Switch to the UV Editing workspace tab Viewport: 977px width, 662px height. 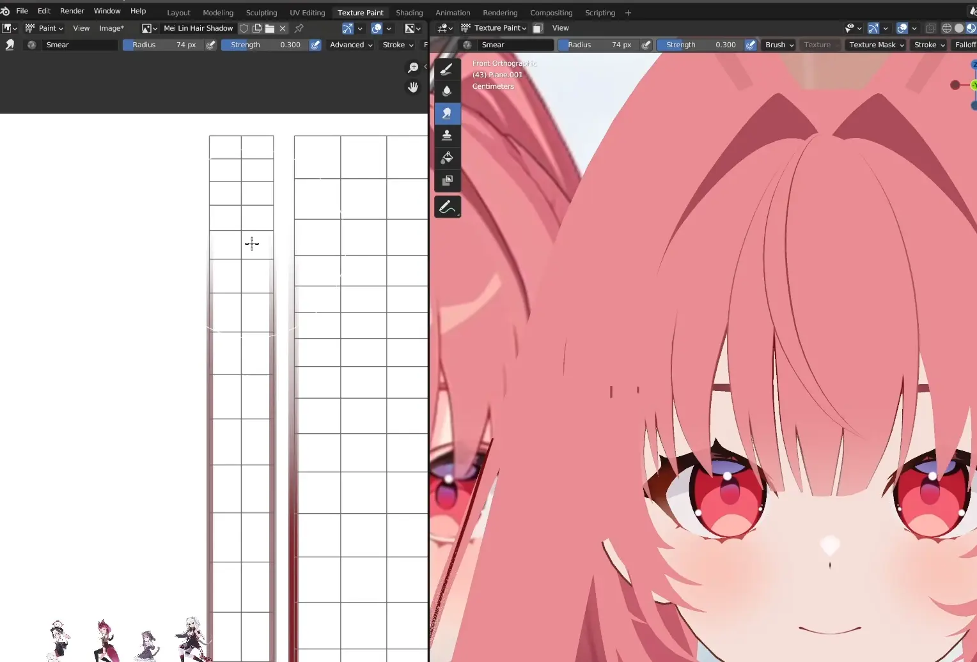307,13
